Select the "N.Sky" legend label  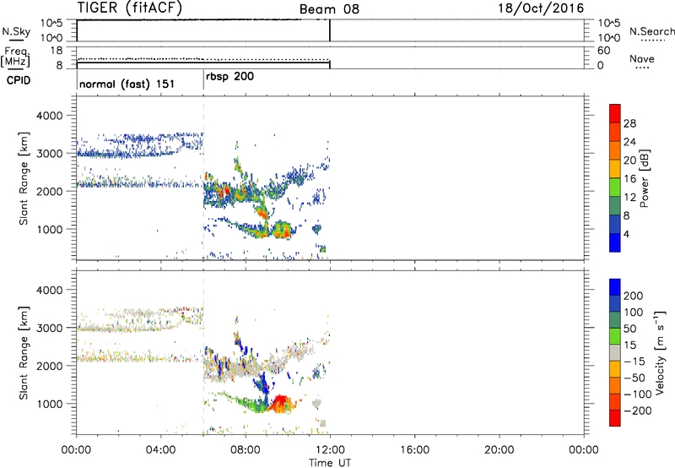point(16,31)
